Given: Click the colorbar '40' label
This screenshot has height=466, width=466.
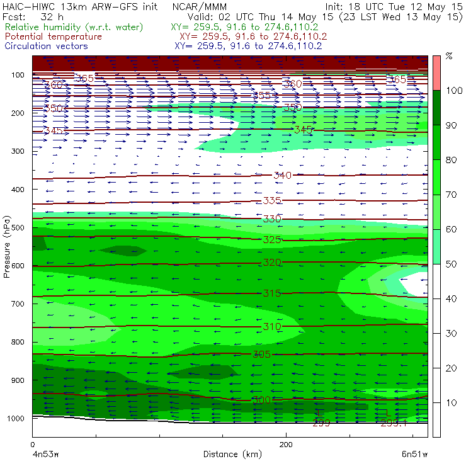Looking at the screenshot, I should 451,298.
